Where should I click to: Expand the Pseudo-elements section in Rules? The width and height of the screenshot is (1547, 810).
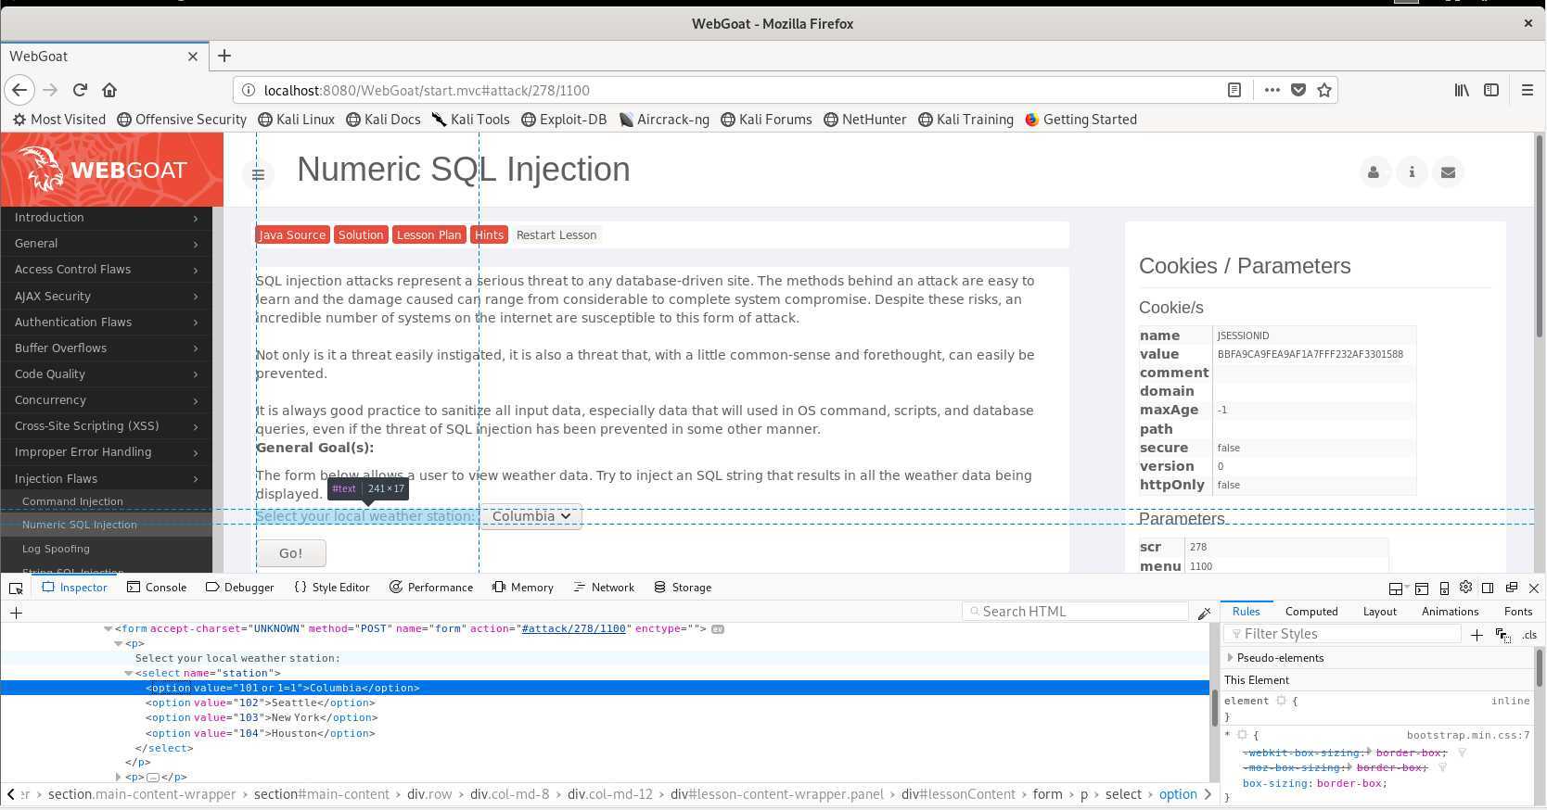pyautogui.click(x=1230, y=658)
